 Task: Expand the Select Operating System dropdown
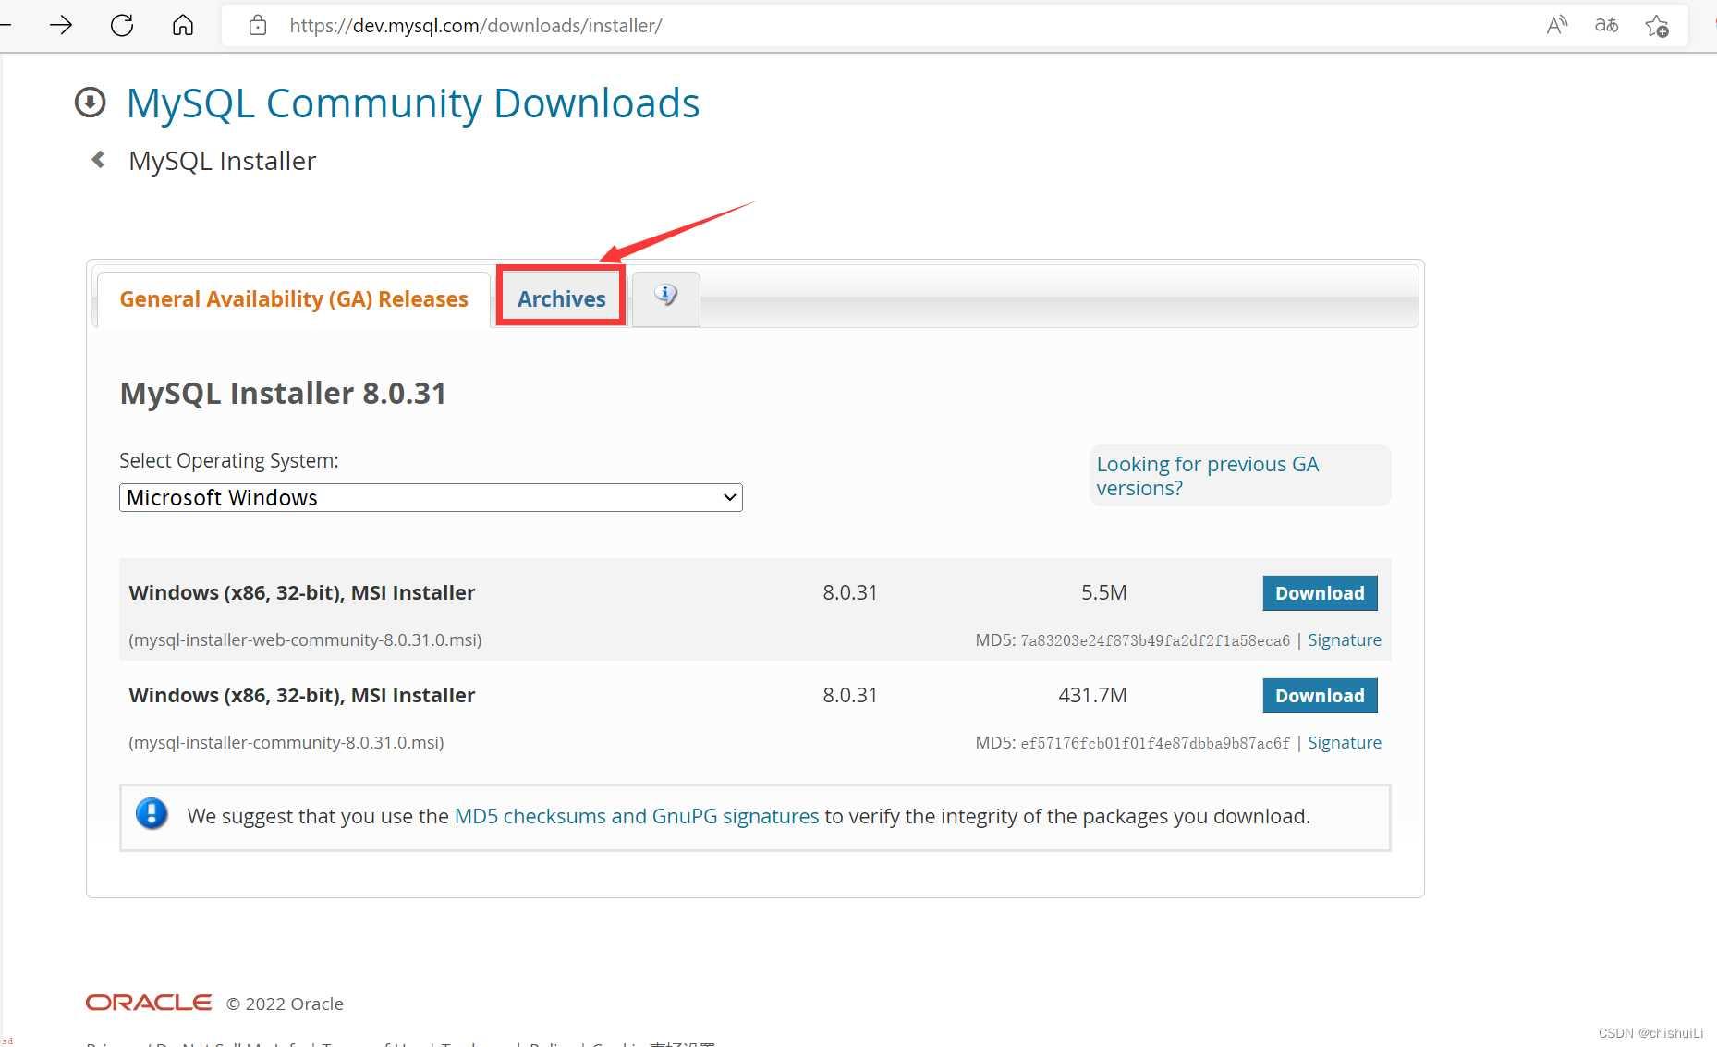coord(431,497)
